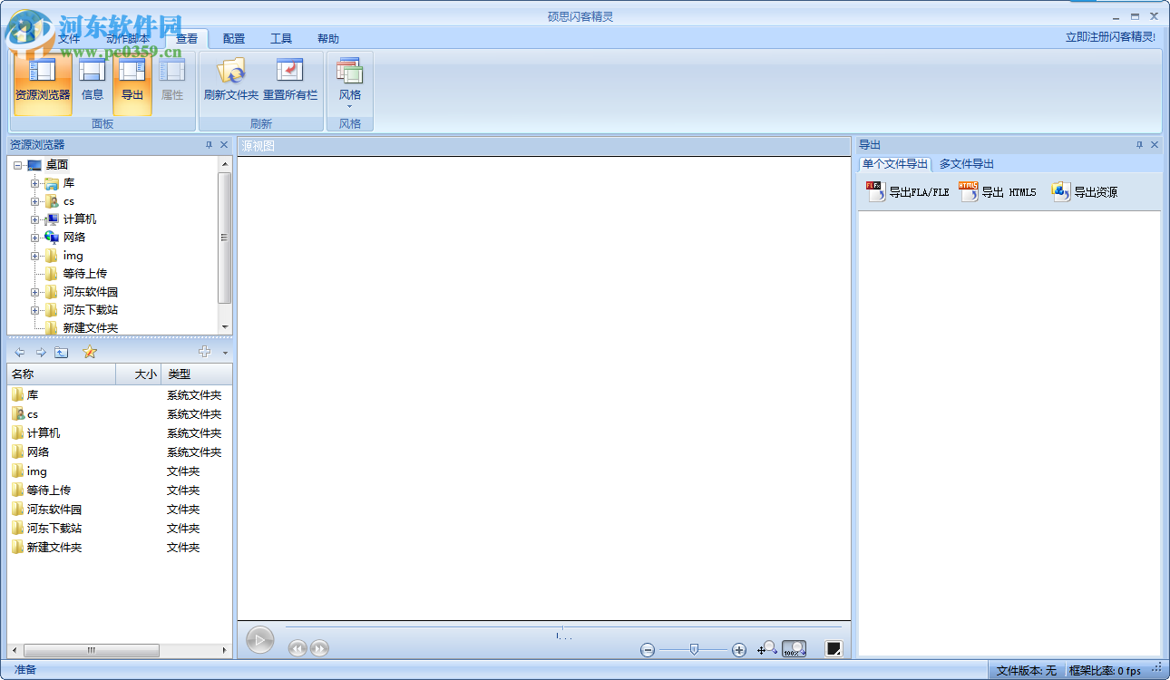Click the 立即注册闪客精灵 link

tap(1110, 37)
